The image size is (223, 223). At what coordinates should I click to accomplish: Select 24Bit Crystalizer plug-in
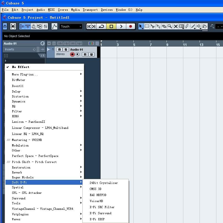(x=106, y=183)
